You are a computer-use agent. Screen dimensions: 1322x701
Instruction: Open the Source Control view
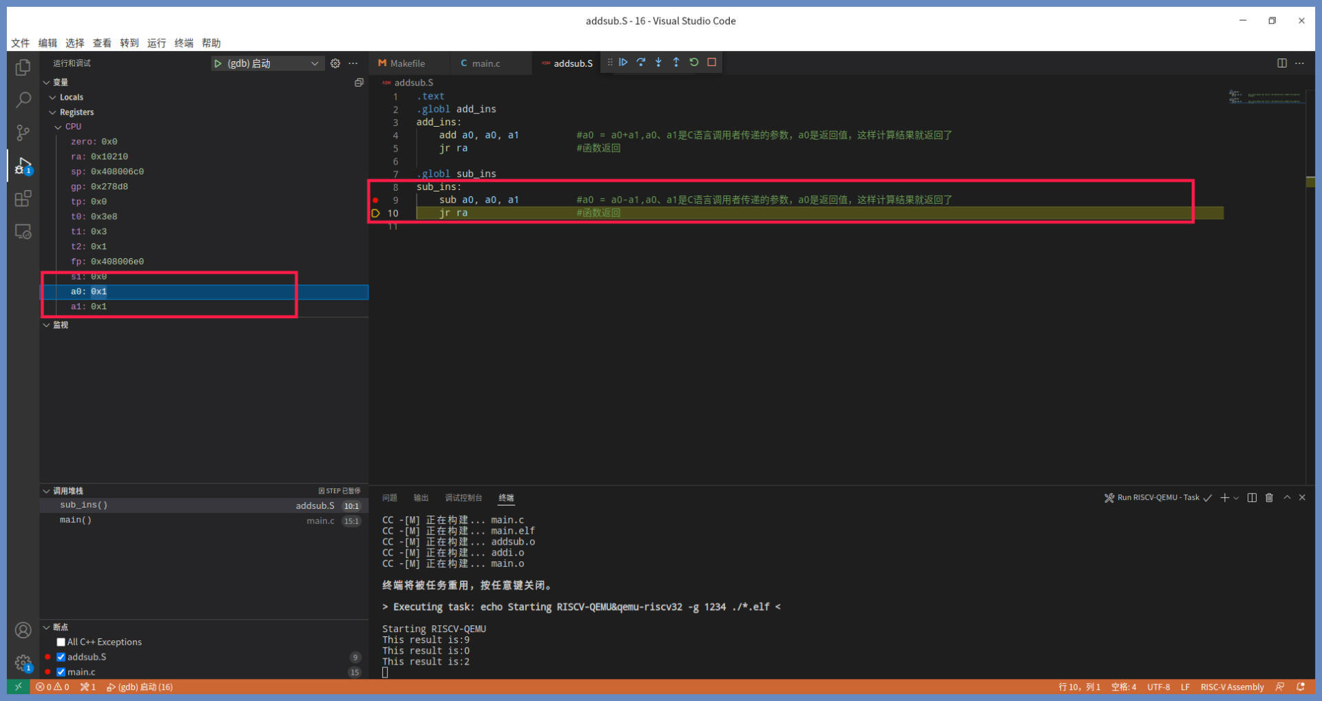click(23, 132)
